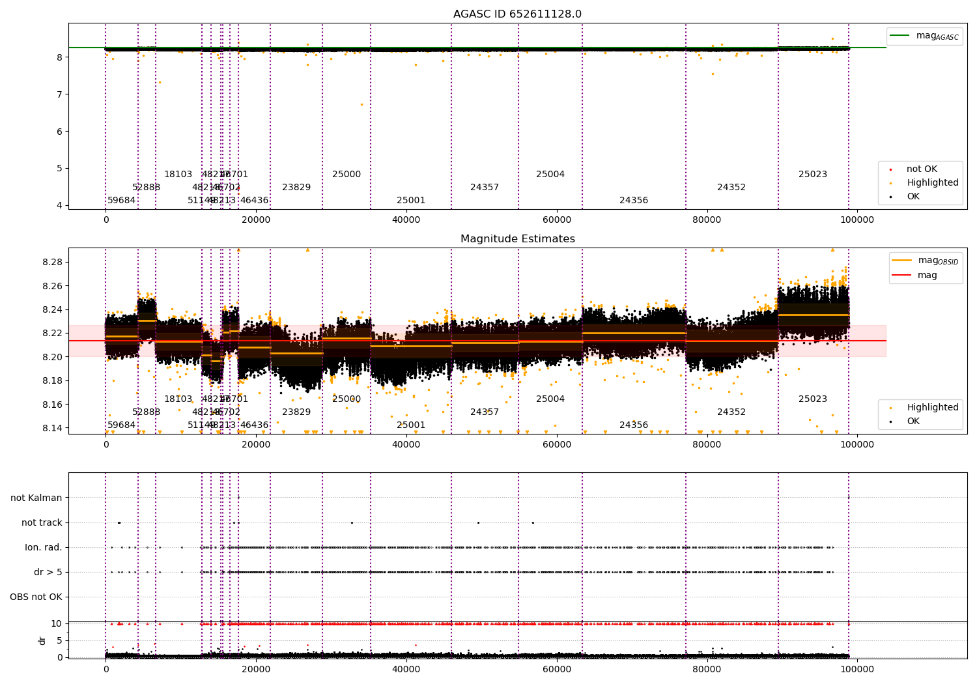Click the 'Magnitude Estimates' plot title

pyautogui.click(x=517, y=239)
